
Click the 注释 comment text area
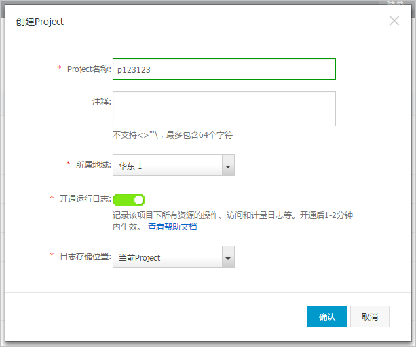[224, 109]
